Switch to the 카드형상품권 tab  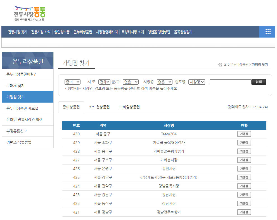click(100, 107)
